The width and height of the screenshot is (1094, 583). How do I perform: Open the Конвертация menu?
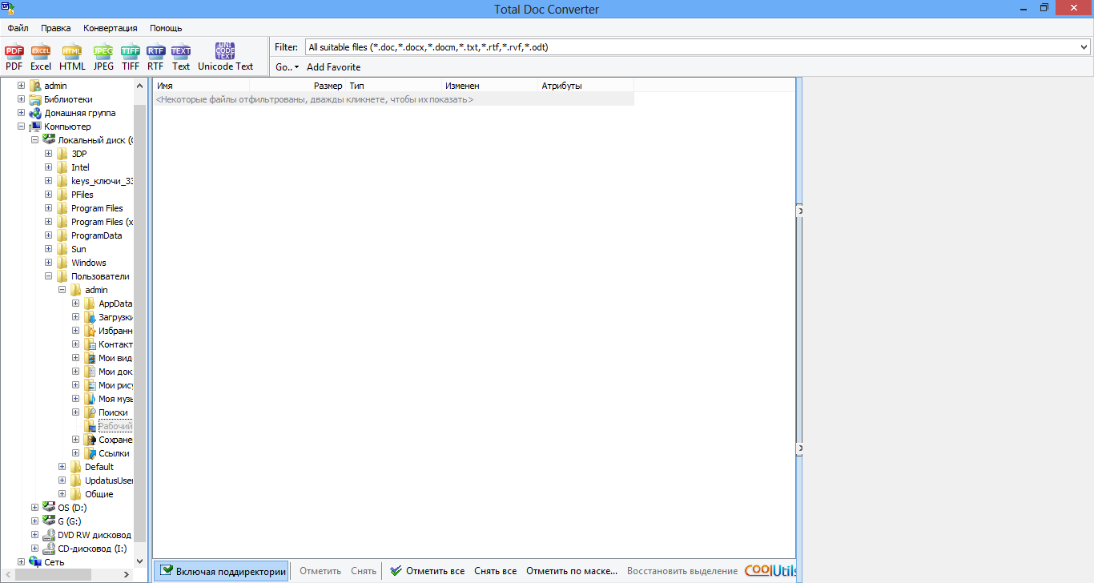[111, 28]
